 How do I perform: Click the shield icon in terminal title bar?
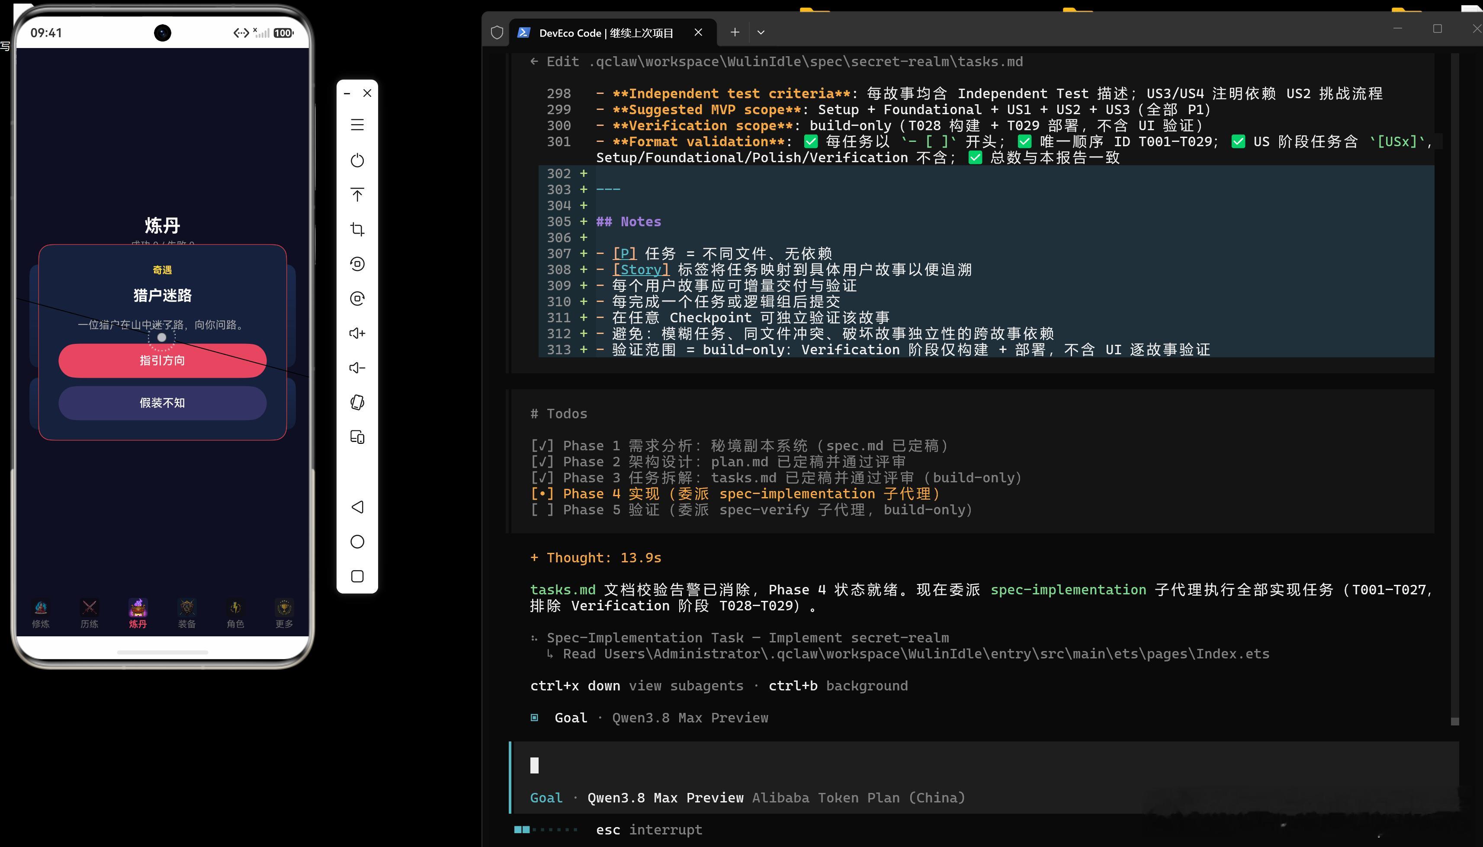pos(497,32)
